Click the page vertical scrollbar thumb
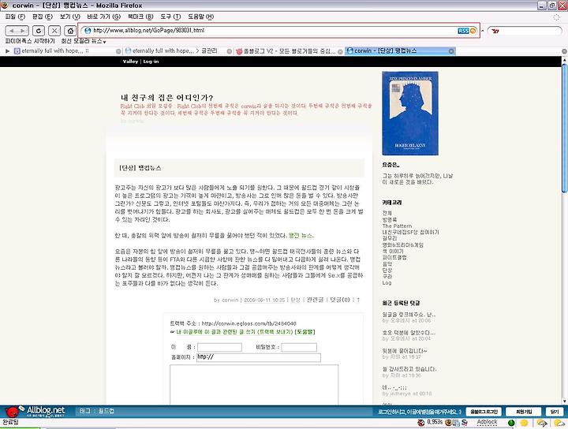The image size is (568, 429). [564, 129]
